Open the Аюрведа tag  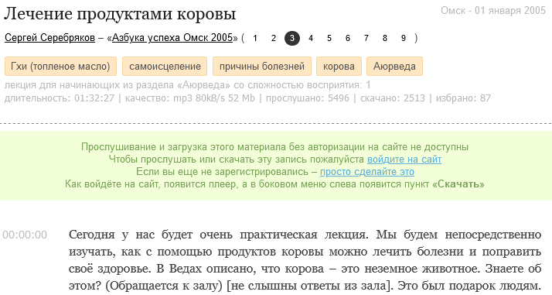point(394,67)
